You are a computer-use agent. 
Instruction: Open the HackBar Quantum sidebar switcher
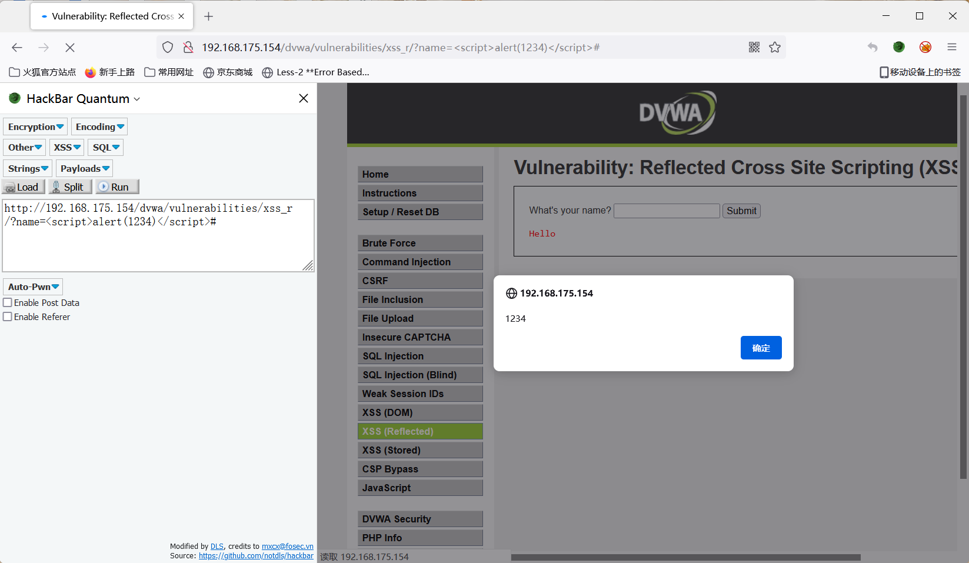pos(83,99)
